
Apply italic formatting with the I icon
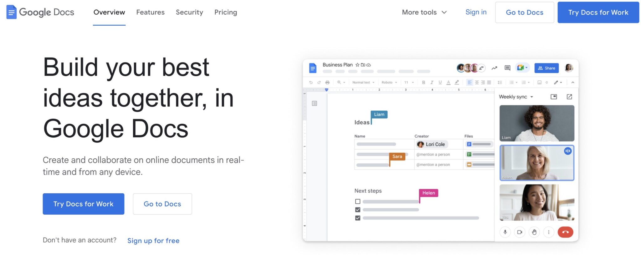click(432, 83)
